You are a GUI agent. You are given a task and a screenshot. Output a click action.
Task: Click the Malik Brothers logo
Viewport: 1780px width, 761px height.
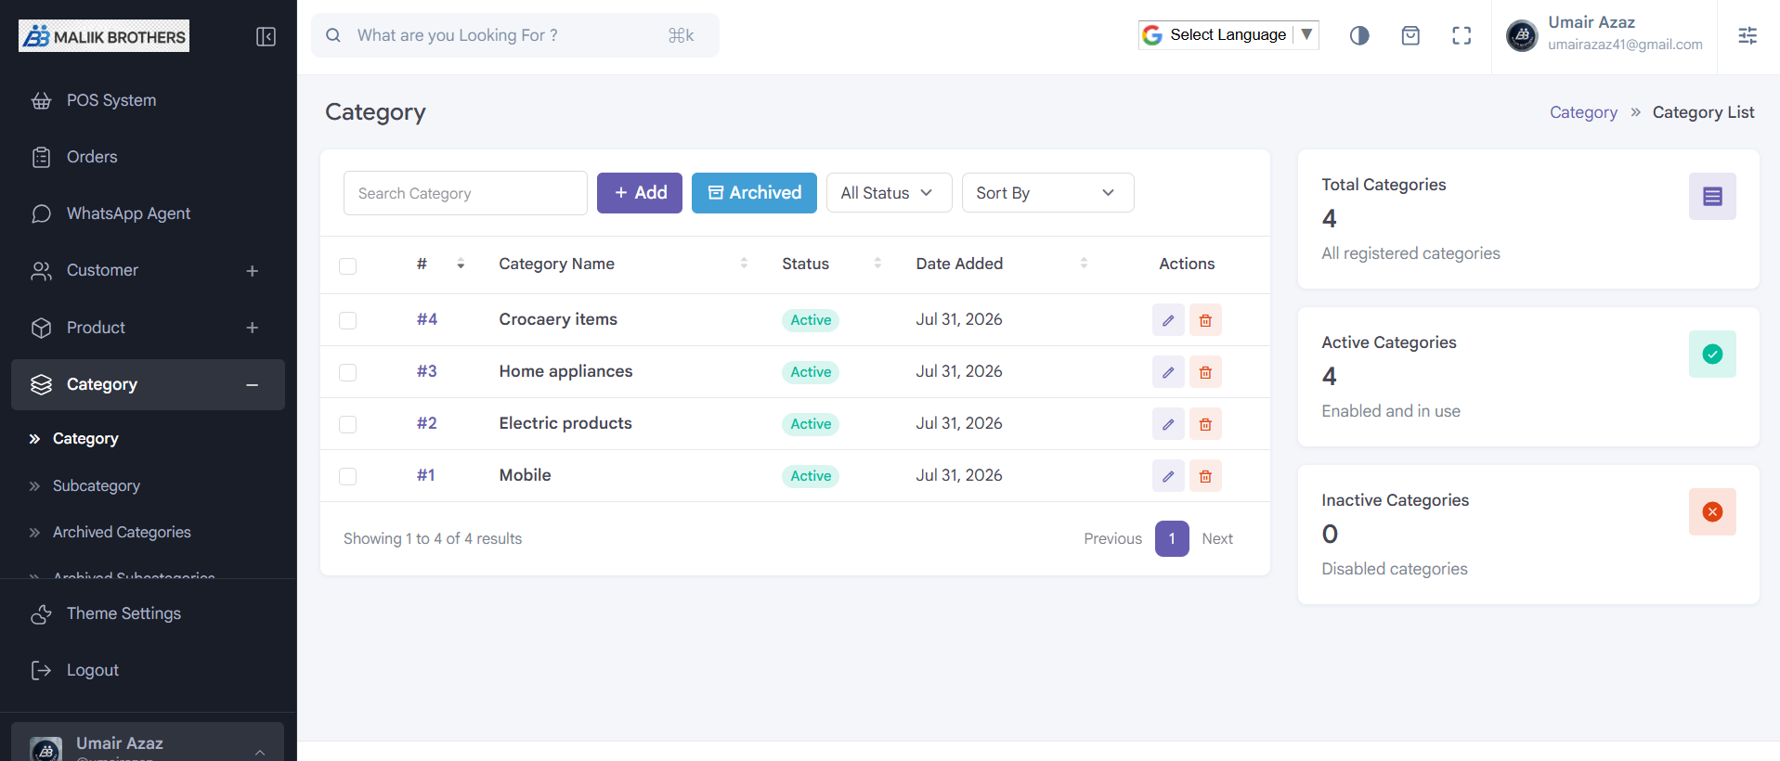pos(104,36)
